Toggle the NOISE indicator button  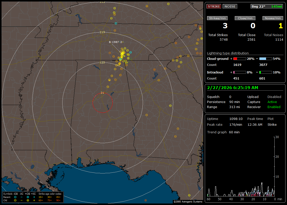tap(230, 7)
